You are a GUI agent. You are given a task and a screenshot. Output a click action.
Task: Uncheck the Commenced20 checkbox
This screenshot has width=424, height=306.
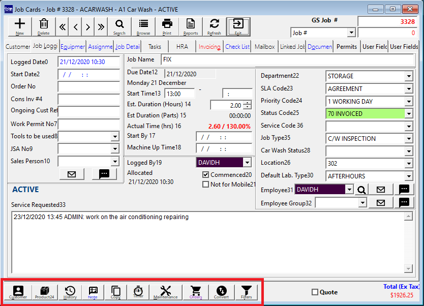pos(205,175)
